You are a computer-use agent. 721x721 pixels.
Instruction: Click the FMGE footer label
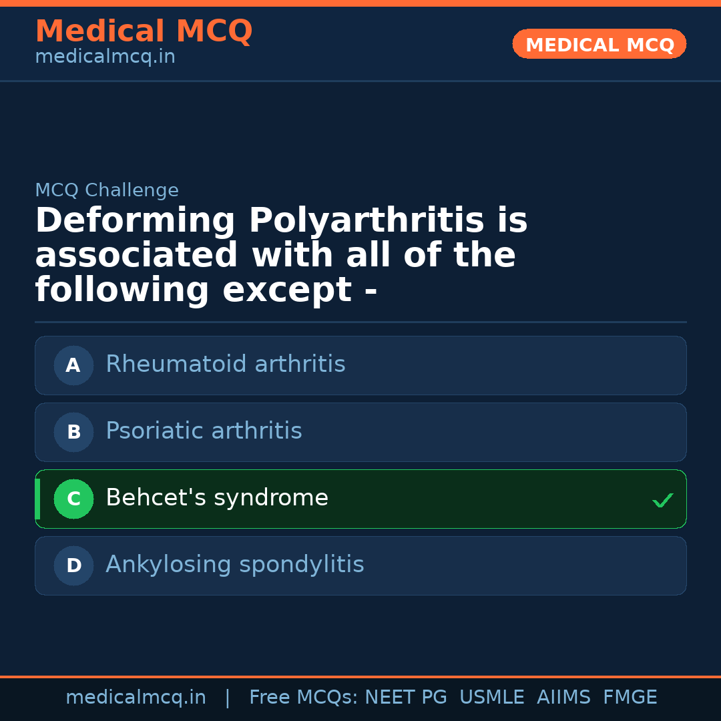tap(630, 698)
